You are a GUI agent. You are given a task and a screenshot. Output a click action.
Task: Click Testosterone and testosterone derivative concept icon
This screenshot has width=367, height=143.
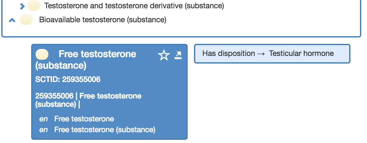pyautogui.click(x=34, y=6)
